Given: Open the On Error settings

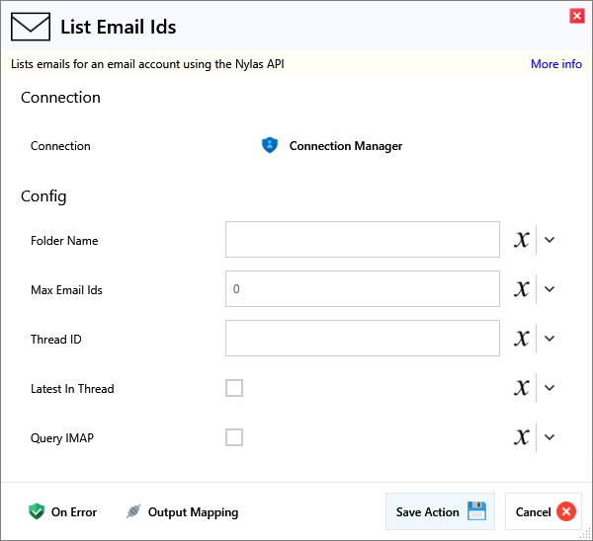Looking at the screenshot, I should (x=62, y=511).
